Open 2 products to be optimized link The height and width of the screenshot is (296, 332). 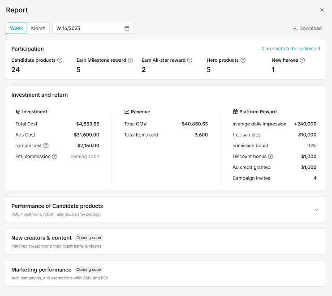[x=290, y=49]
